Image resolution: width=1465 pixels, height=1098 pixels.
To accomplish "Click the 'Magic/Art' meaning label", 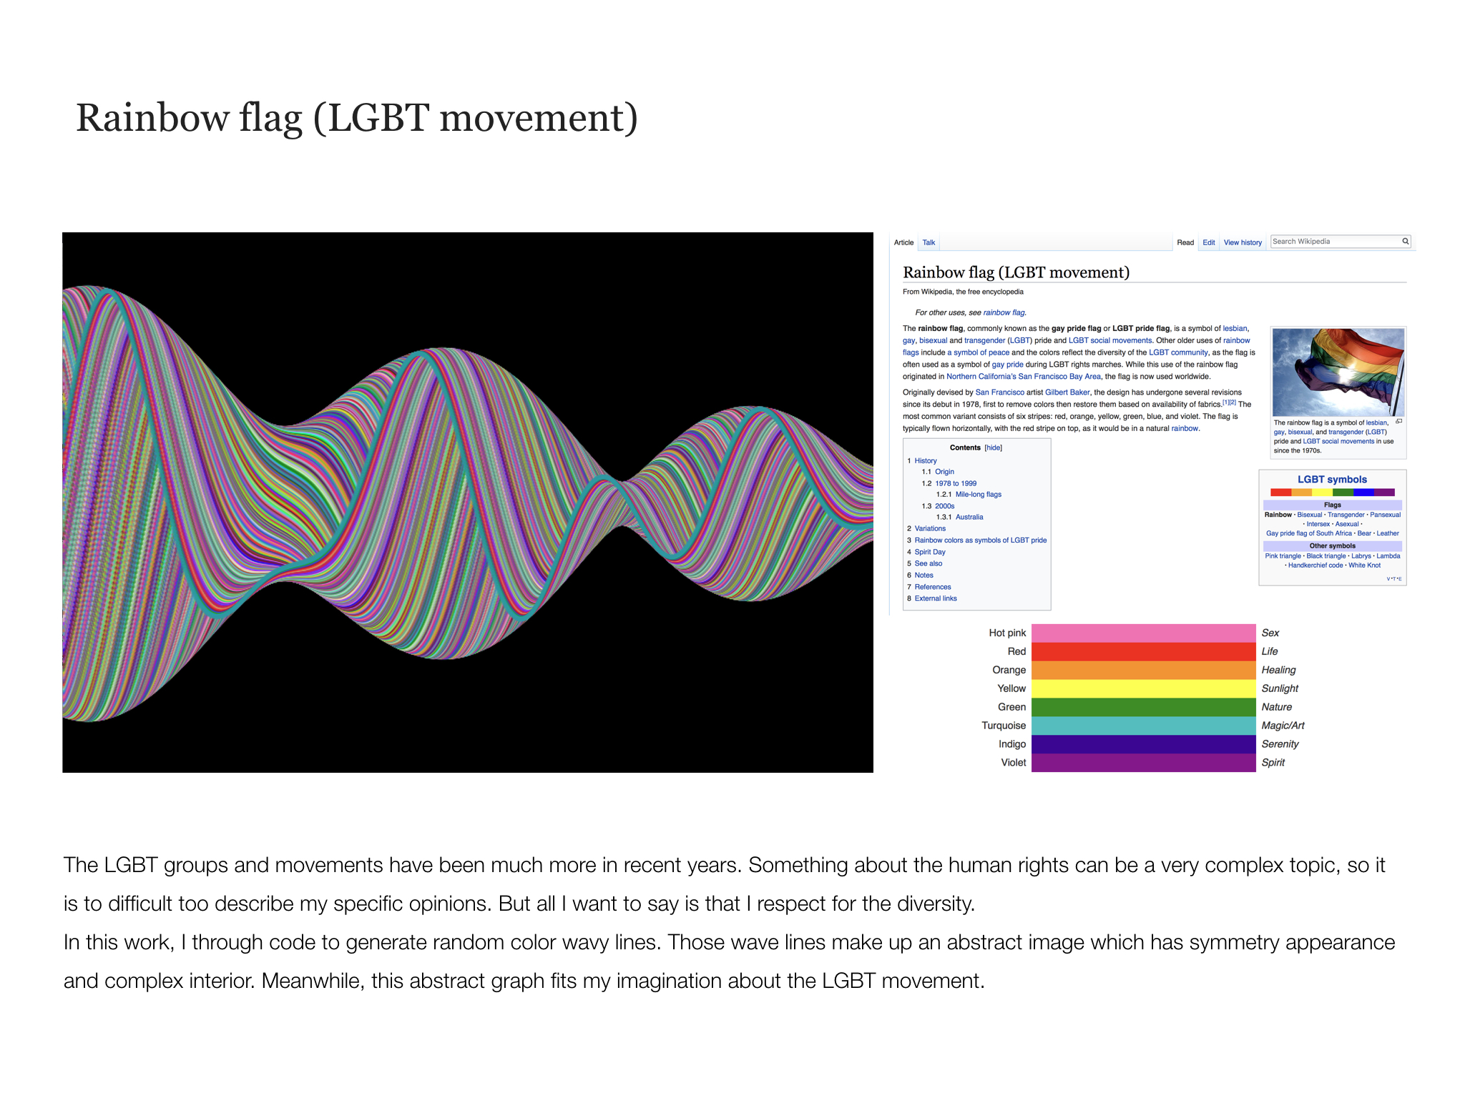I will point(1283,726).
